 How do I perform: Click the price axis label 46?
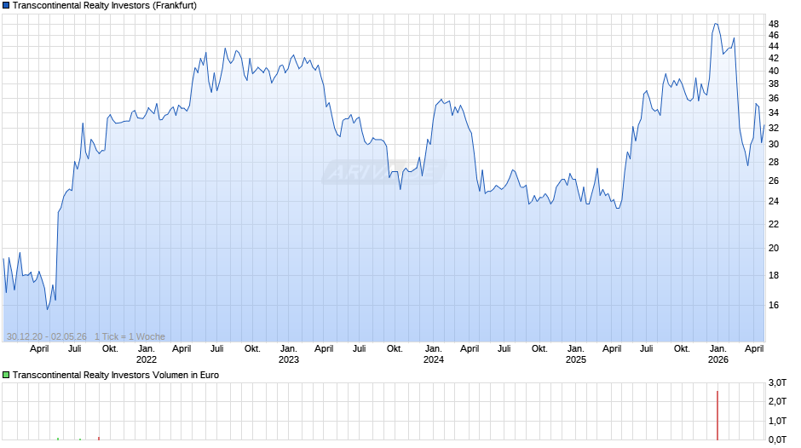pos(774,35)
